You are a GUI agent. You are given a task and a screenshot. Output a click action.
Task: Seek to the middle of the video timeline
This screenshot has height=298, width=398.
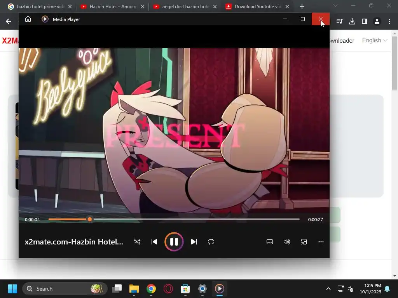(174, 220)
